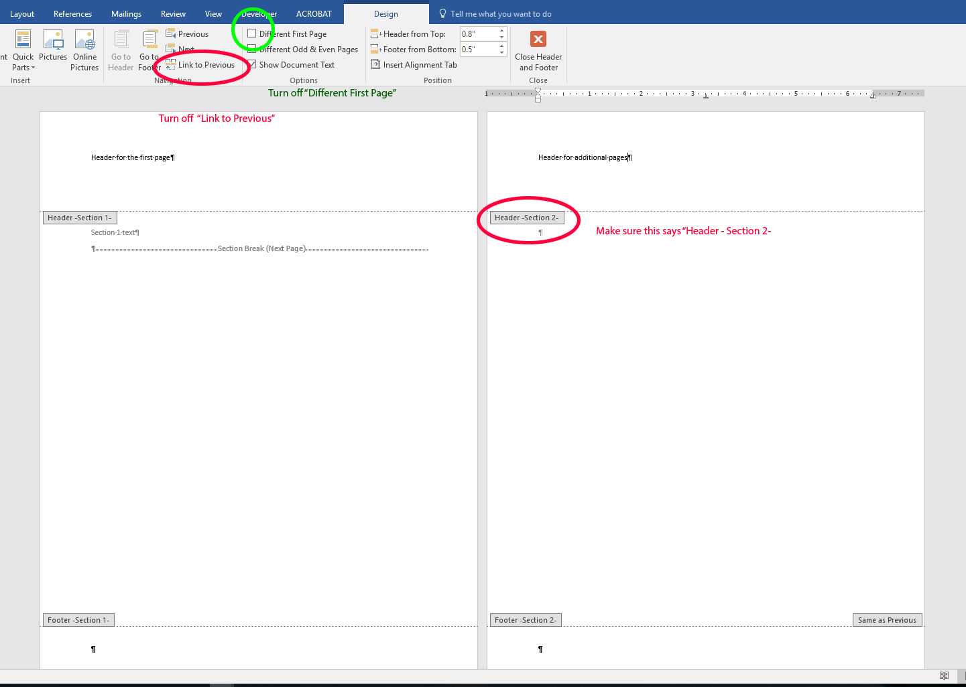Click paragraph mark in Section 2 footer
This screenshot has width=966, height=687.
point(540,649)
